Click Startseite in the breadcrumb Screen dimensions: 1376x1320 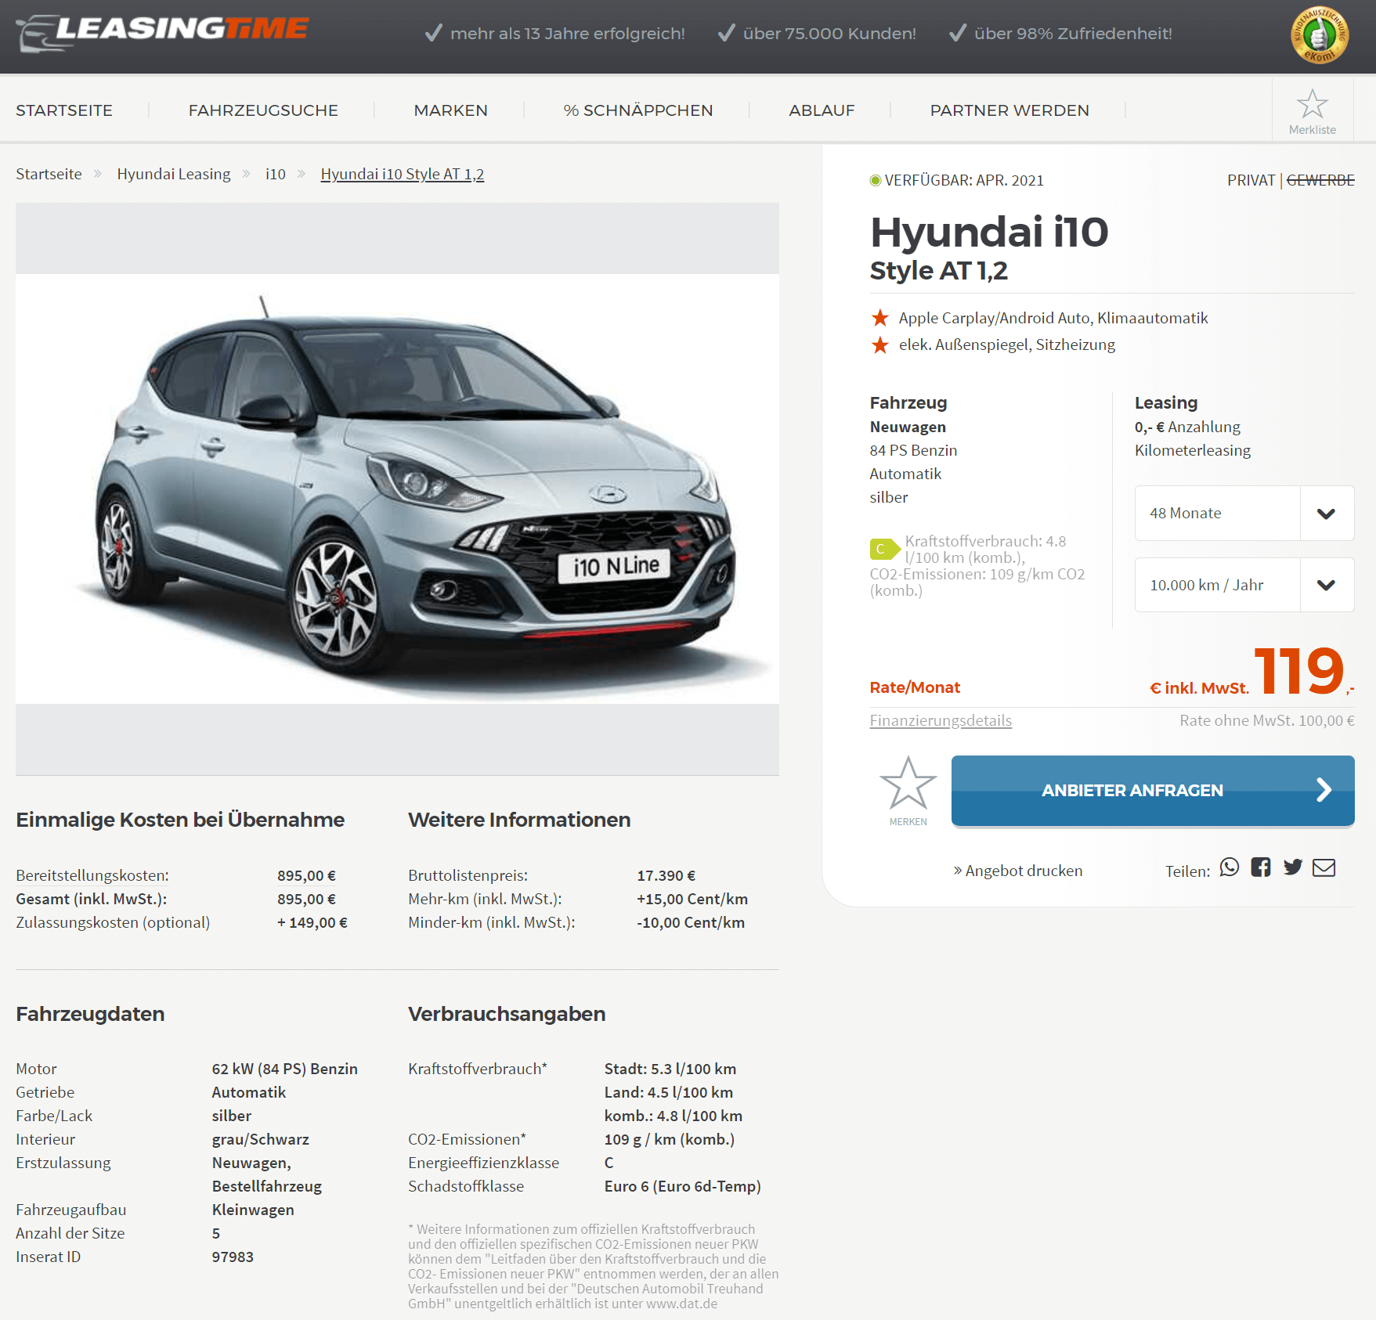coord(49,174)
